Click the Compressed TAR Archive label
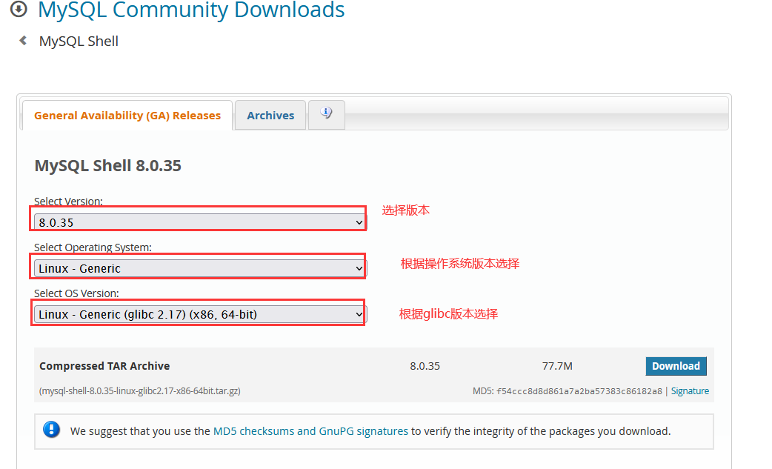This screenshot has height=469, width=772. tap(104, 366)
